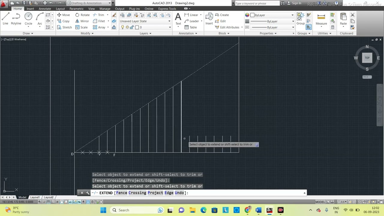Open the Array tool
384x216 pixels.
pyautogui.click(x=99, y=27)
